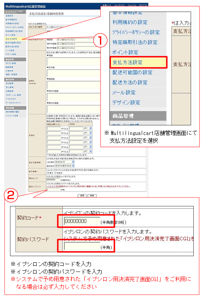The image size is (208, 297).
Task: Select 特定商取引法の設定 in the enlarged menu callout
Action: pos(135,42)
